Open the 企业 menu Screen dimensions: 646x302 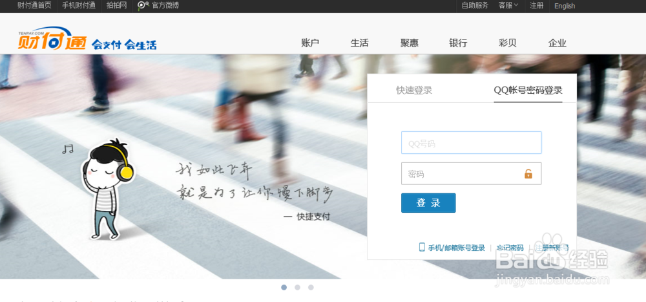tap(557, 43)
